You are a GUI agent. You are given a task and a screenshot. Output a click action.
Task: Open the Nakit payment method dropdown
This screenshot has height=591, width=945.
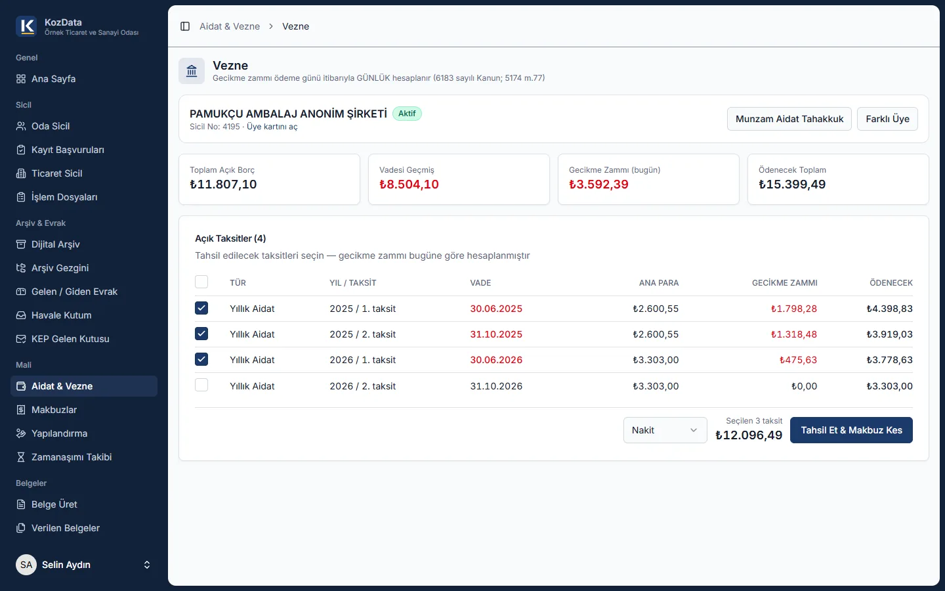pyautogui.click(x=665, y=430)
